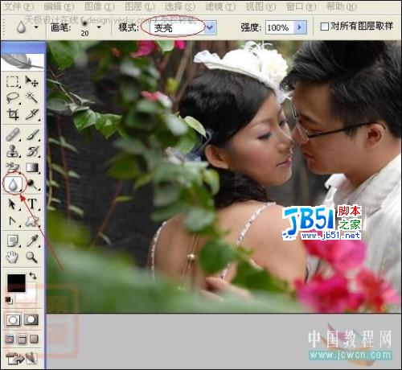
Task: Click the Blur tool icon in options bar
Action: tap(22, 27)
